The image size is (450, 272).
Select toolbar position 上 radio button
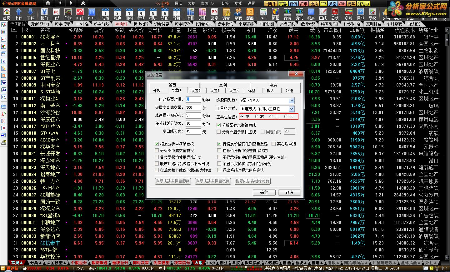click(x=271, y=116)
